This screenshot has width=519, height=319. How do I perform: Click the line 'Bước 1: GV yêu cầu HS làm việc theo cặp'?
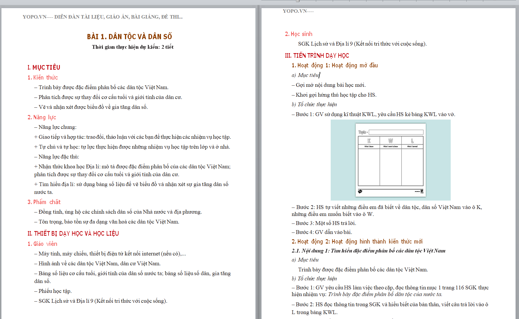pos(390,291)
